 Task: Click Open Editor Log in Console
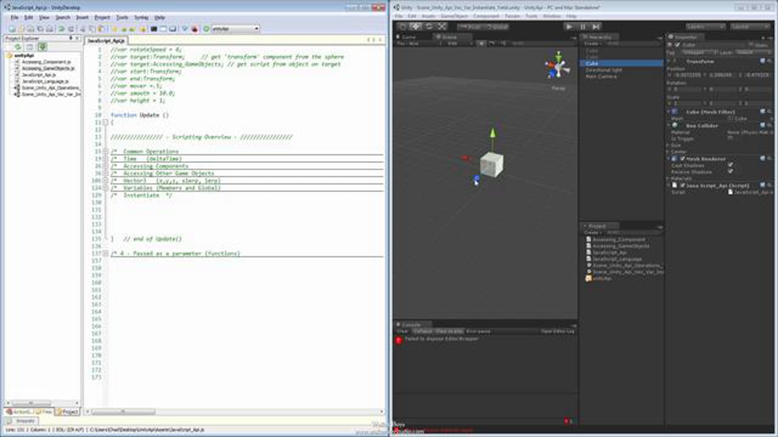(558, 331)
